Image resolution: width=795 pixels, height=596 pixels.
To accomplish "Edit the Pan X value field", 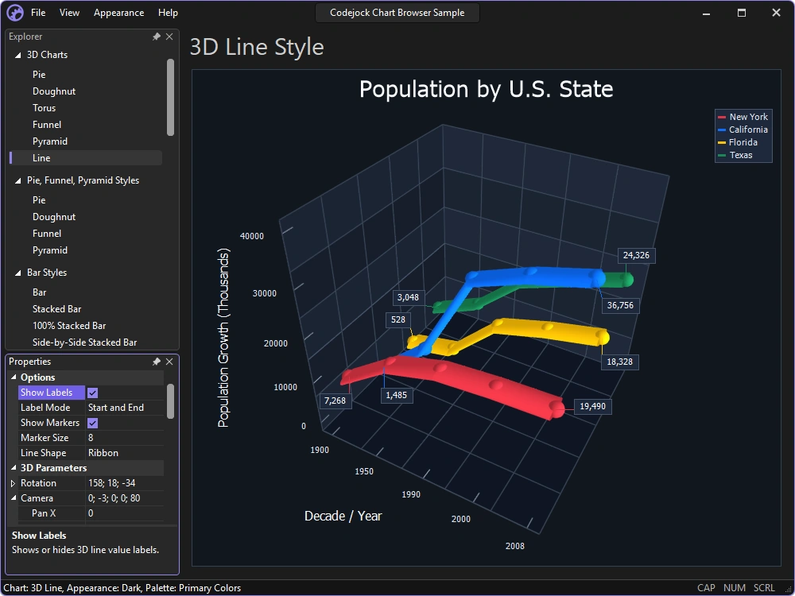I will tap(125, 513).
